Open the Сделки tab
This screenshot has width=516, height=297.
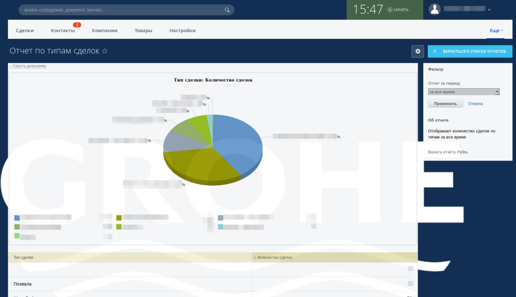click(25, 30)
